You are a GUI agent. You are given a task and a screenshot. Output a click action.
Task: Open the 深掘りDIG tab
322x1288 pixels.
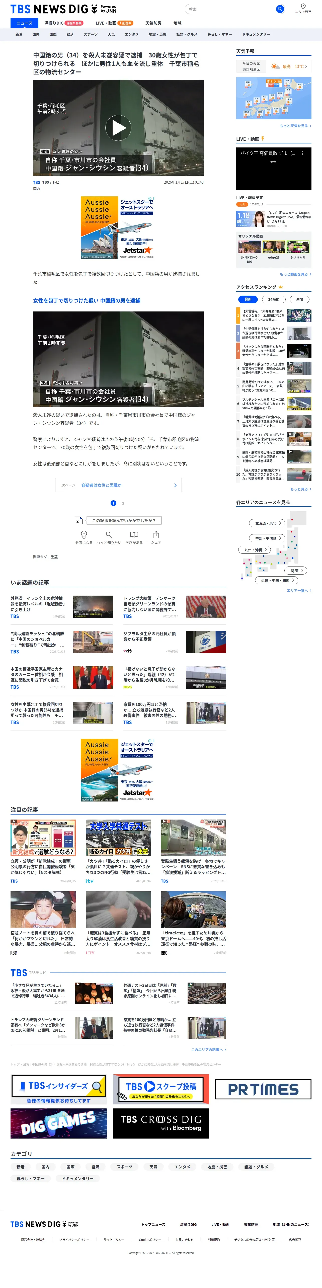[x=63, y=23]
